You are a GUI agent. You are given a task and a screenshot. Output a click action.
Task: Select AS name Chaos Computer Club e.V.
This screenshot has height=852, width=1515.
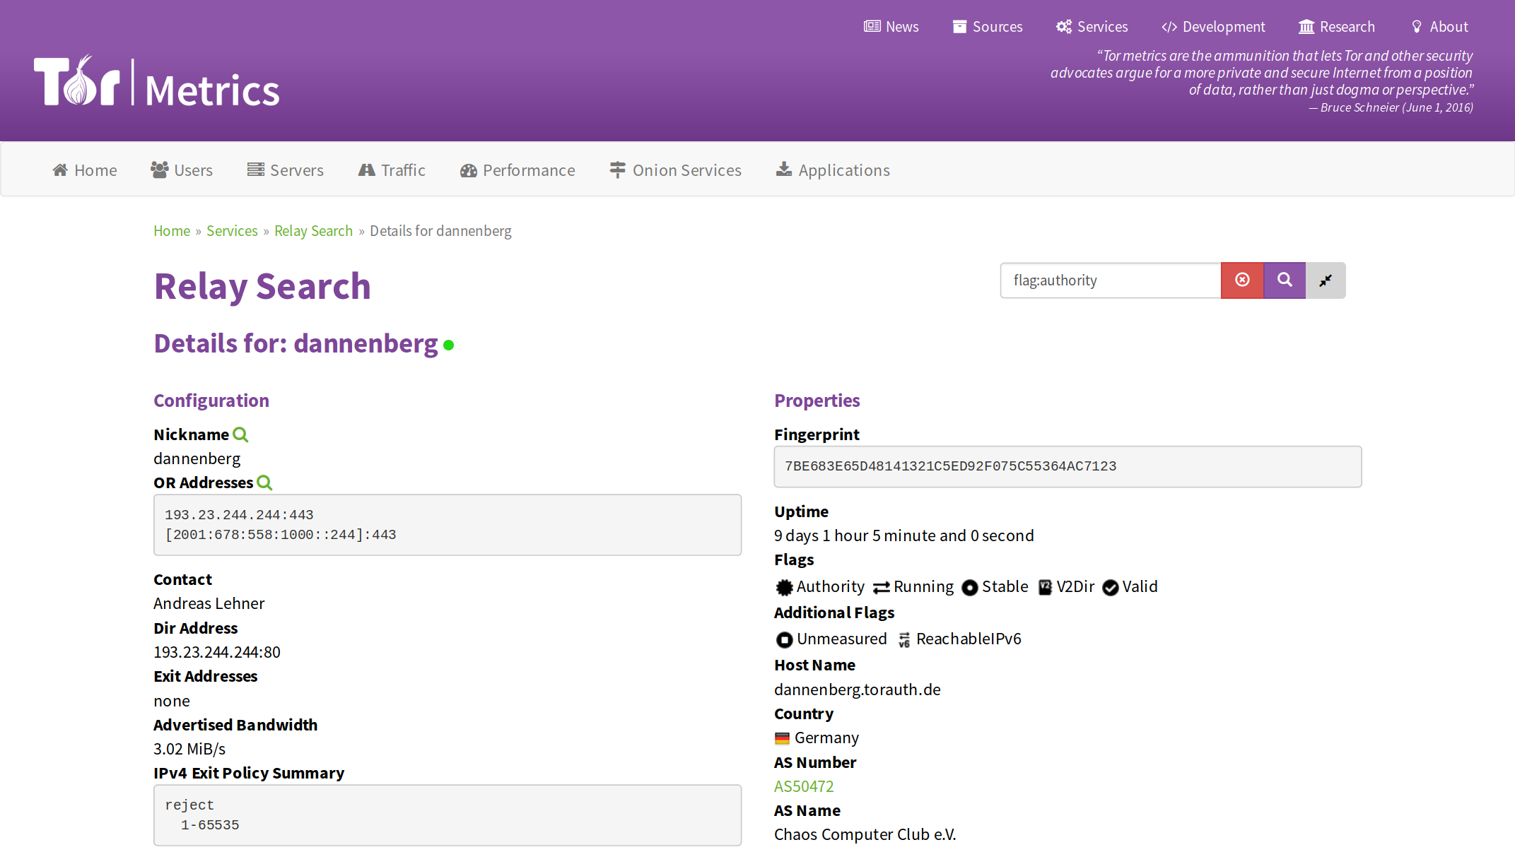(x=865, y=834)
